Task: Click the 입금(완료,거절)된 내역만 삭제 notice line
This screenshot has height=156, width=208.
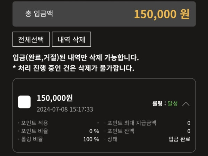Action: pos(76,57)
